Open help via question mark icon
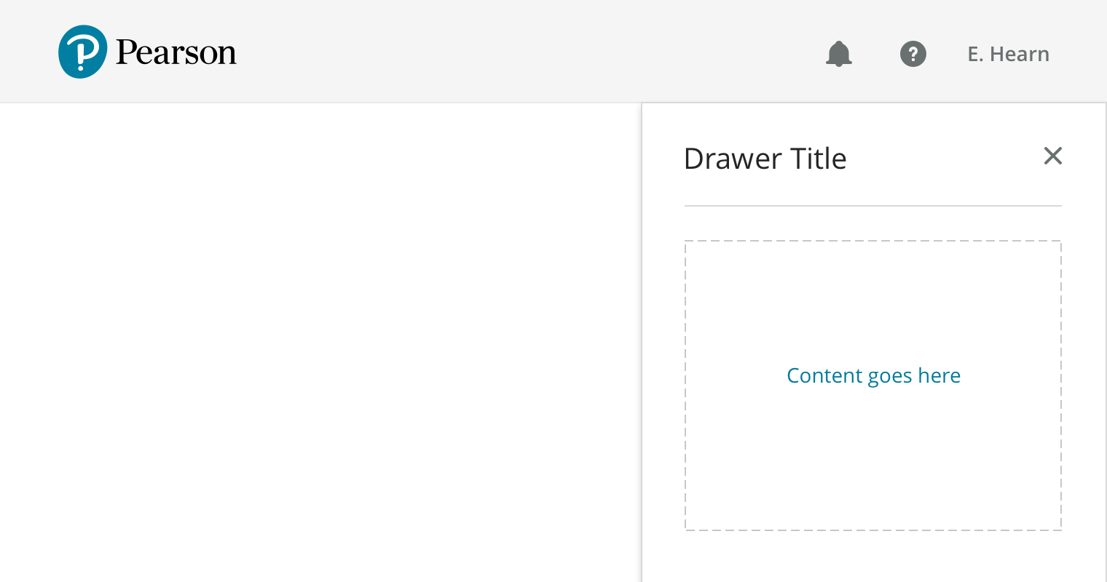The image size is (1107, 582). 913,54
